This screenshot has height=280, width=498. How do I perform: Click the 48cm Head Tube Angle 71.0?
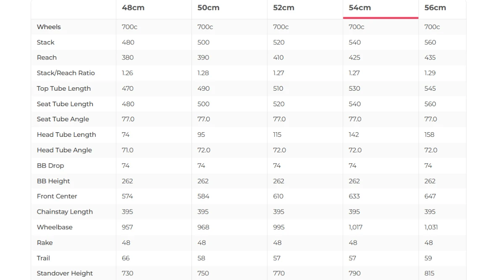point(127,150)
